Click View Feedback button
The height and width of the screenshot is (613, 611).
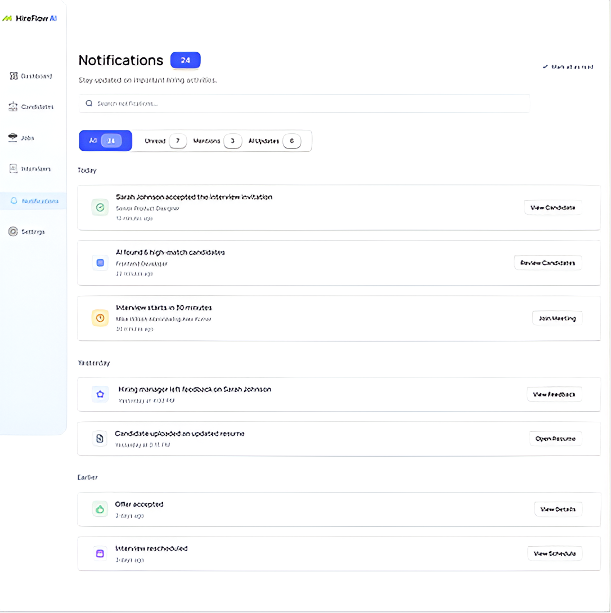(x=554, y=394)
